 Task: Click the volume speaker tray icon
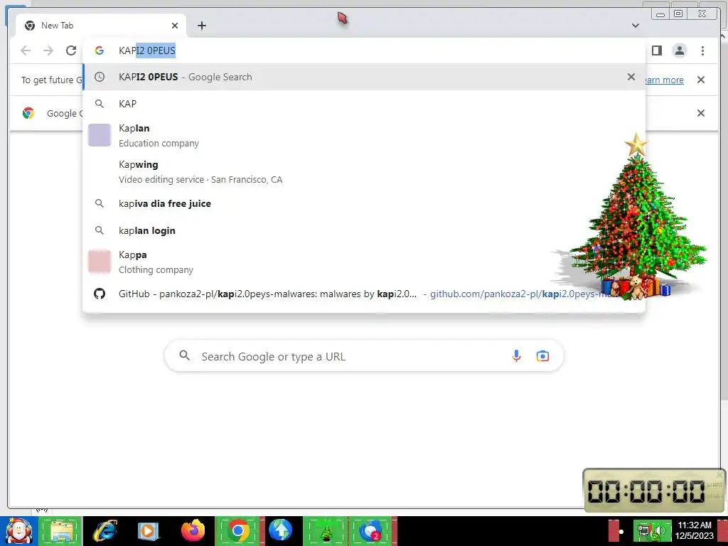click(659, 530)
